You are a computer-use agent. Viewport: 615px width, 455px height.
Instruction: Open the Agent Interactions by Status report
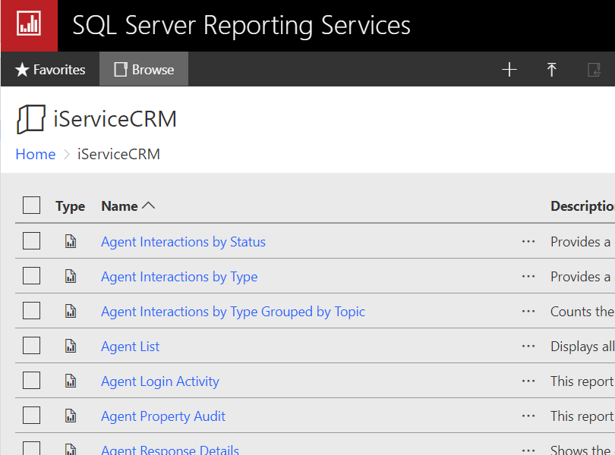click(x=183, y=242)
